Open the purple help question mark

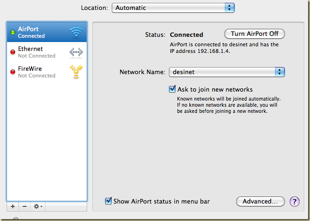(x=294, y=202)
